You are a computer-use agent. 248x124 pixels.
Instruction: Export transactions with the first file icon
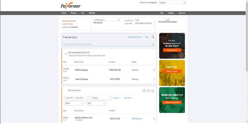(144, 91)
